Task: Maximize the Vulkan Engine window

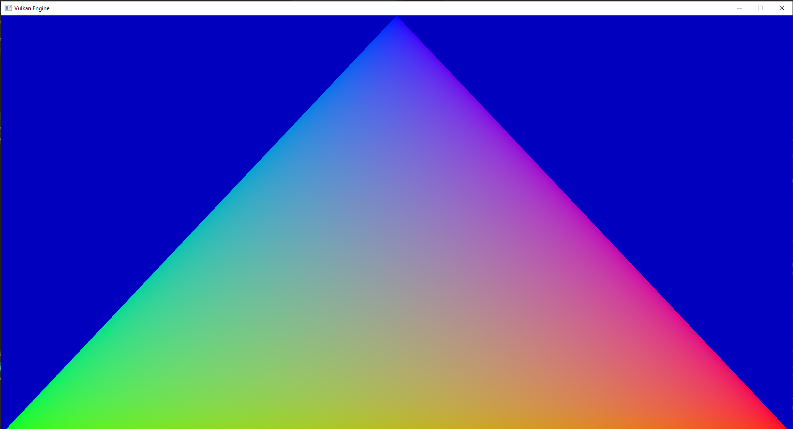Action: click(760, 8)
